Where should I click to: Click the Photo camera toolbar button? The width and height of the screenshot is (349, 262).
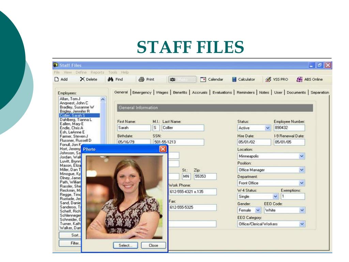click(x=182, y=79)
